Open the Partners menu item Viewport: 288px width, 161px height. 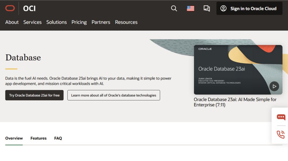click(x=101, y=22)
